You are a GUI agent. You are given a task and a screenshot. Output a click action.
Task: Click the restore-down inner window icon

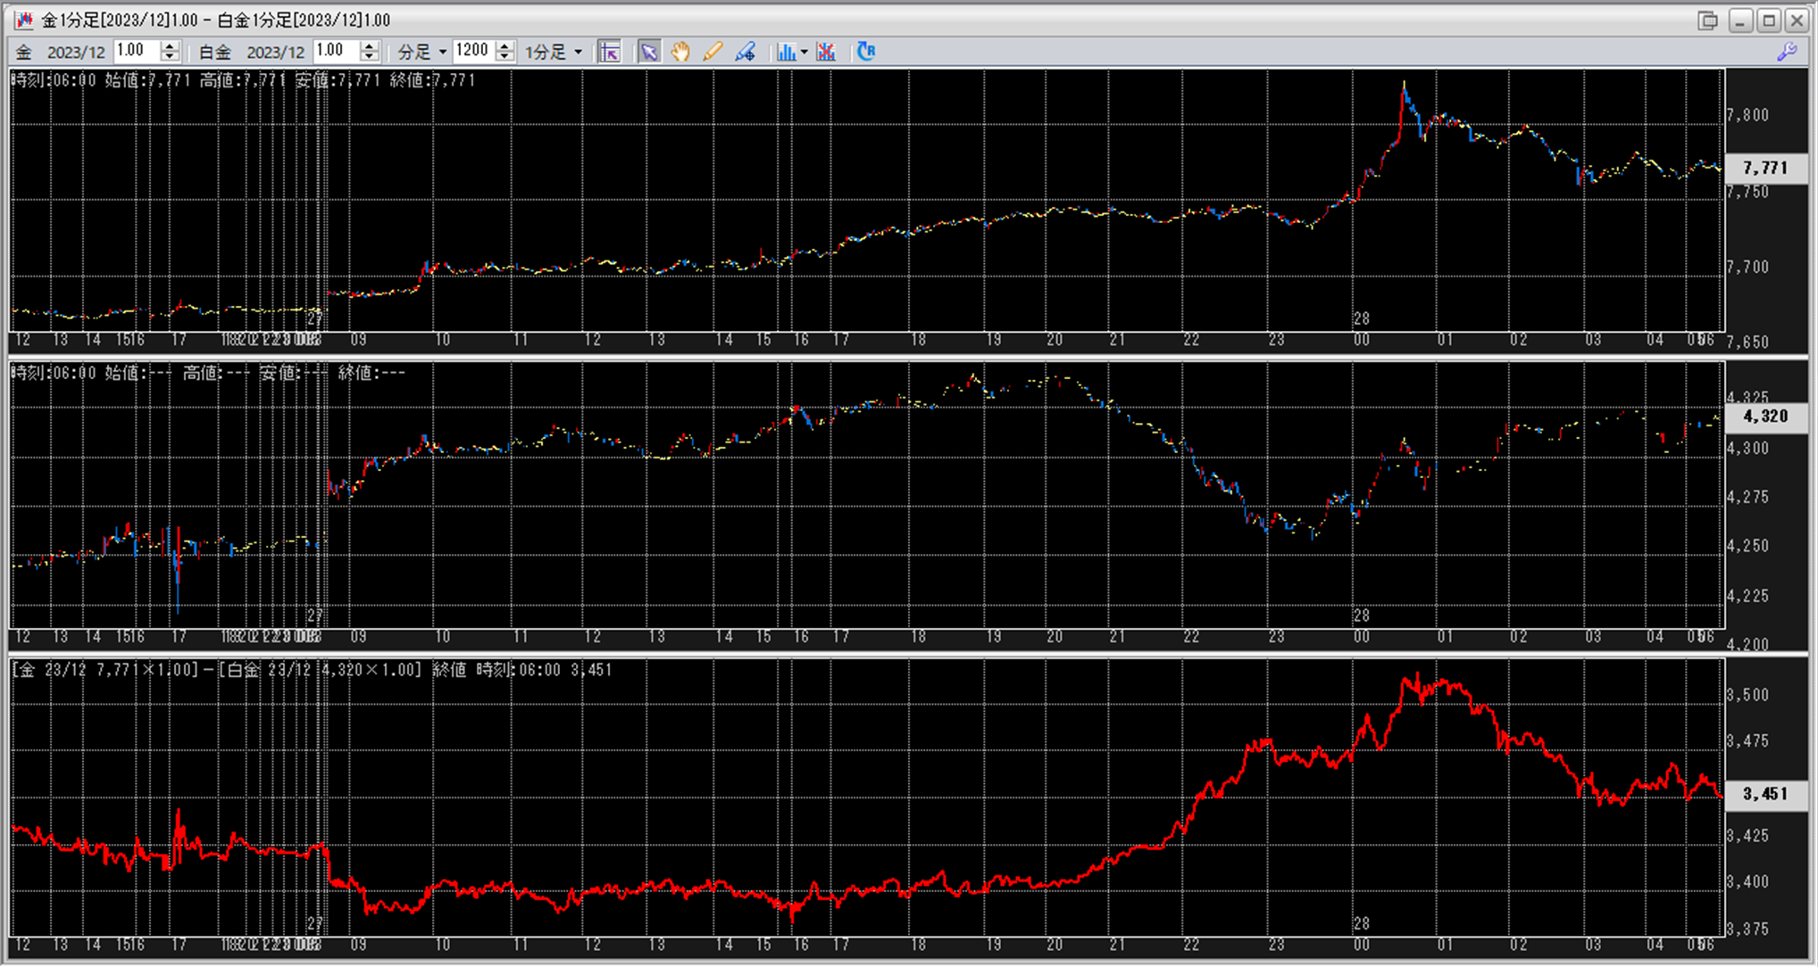coord(1707,20)
